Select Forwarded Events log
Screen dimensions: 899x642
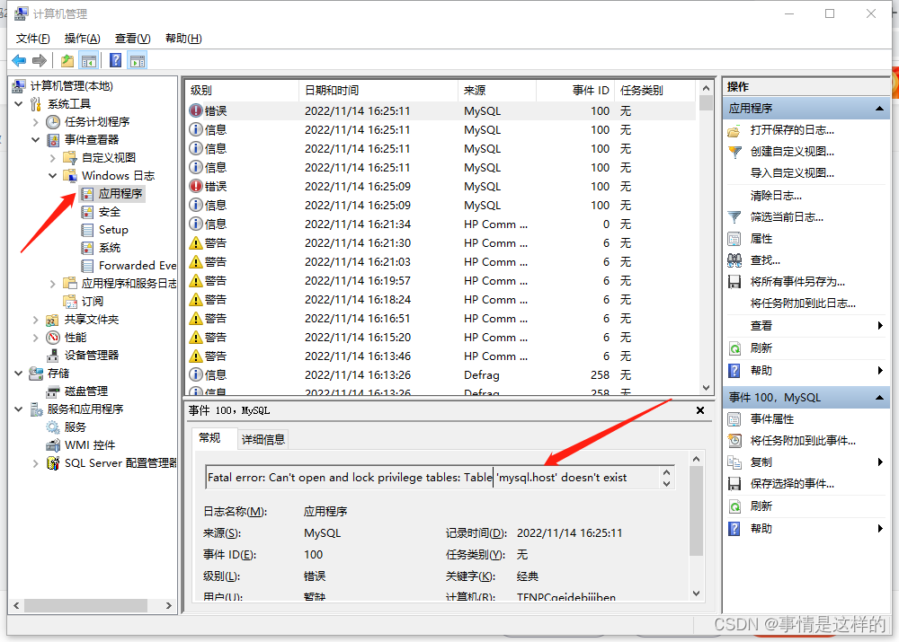(137, 265)
